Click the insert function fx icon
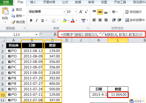Viewport: 146px width, 103px height. (x=55, y=34)
